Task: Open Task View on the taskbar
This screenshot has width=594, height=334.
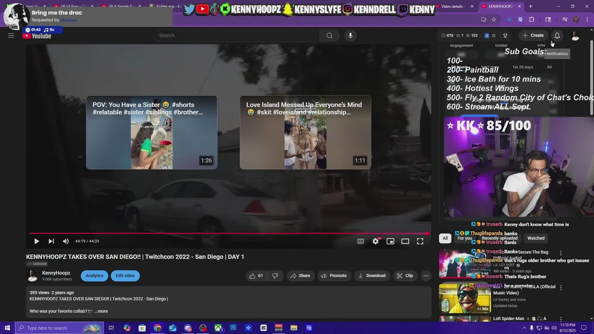Action: pos(111,328)
